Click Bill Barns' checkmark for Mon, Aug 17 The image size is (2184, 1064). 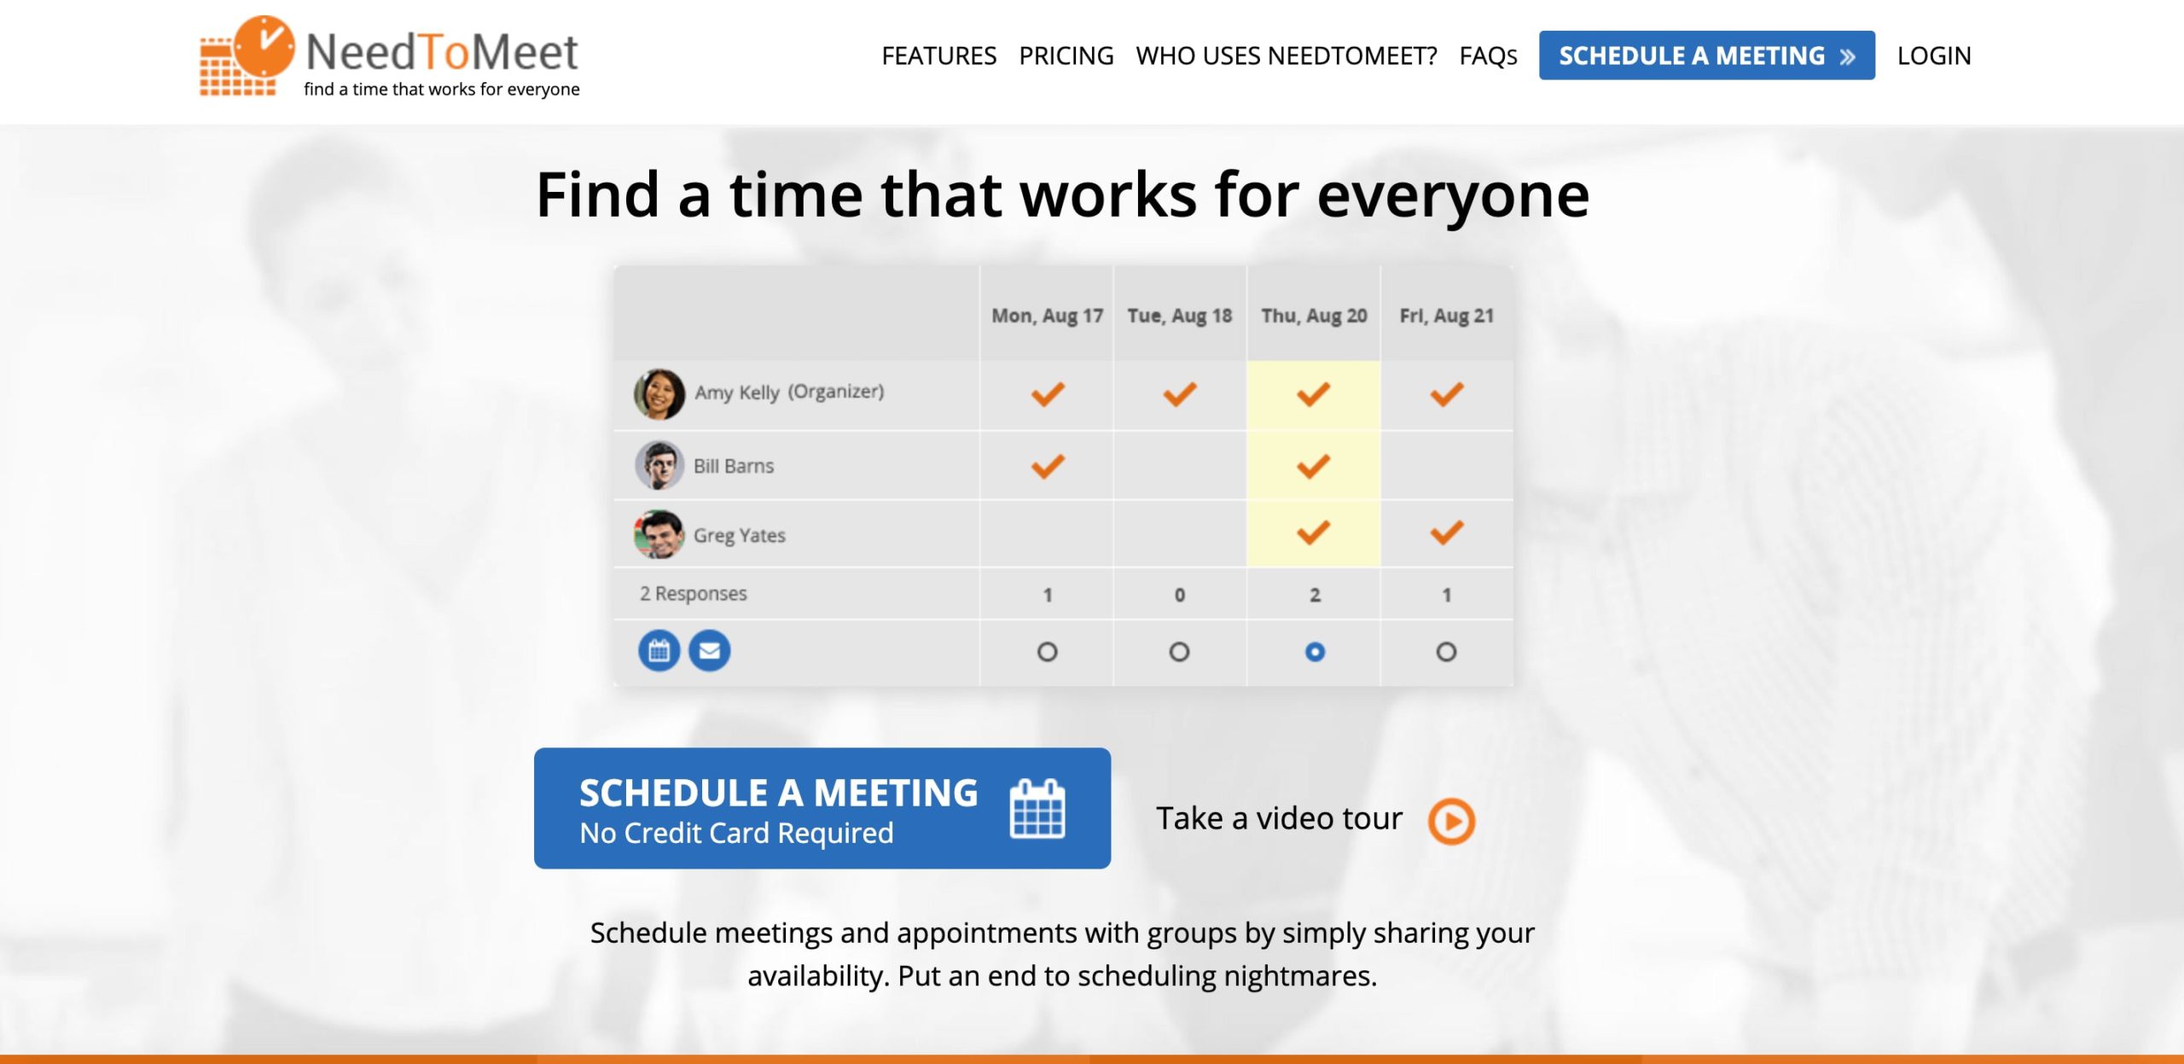1048,467
